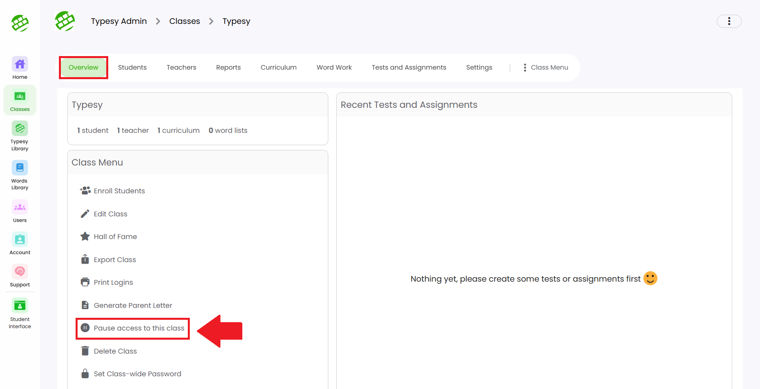The height and width of the screenshot is (389, 760).
Task: Select the Curriculum tab
Action: point(279,68)
